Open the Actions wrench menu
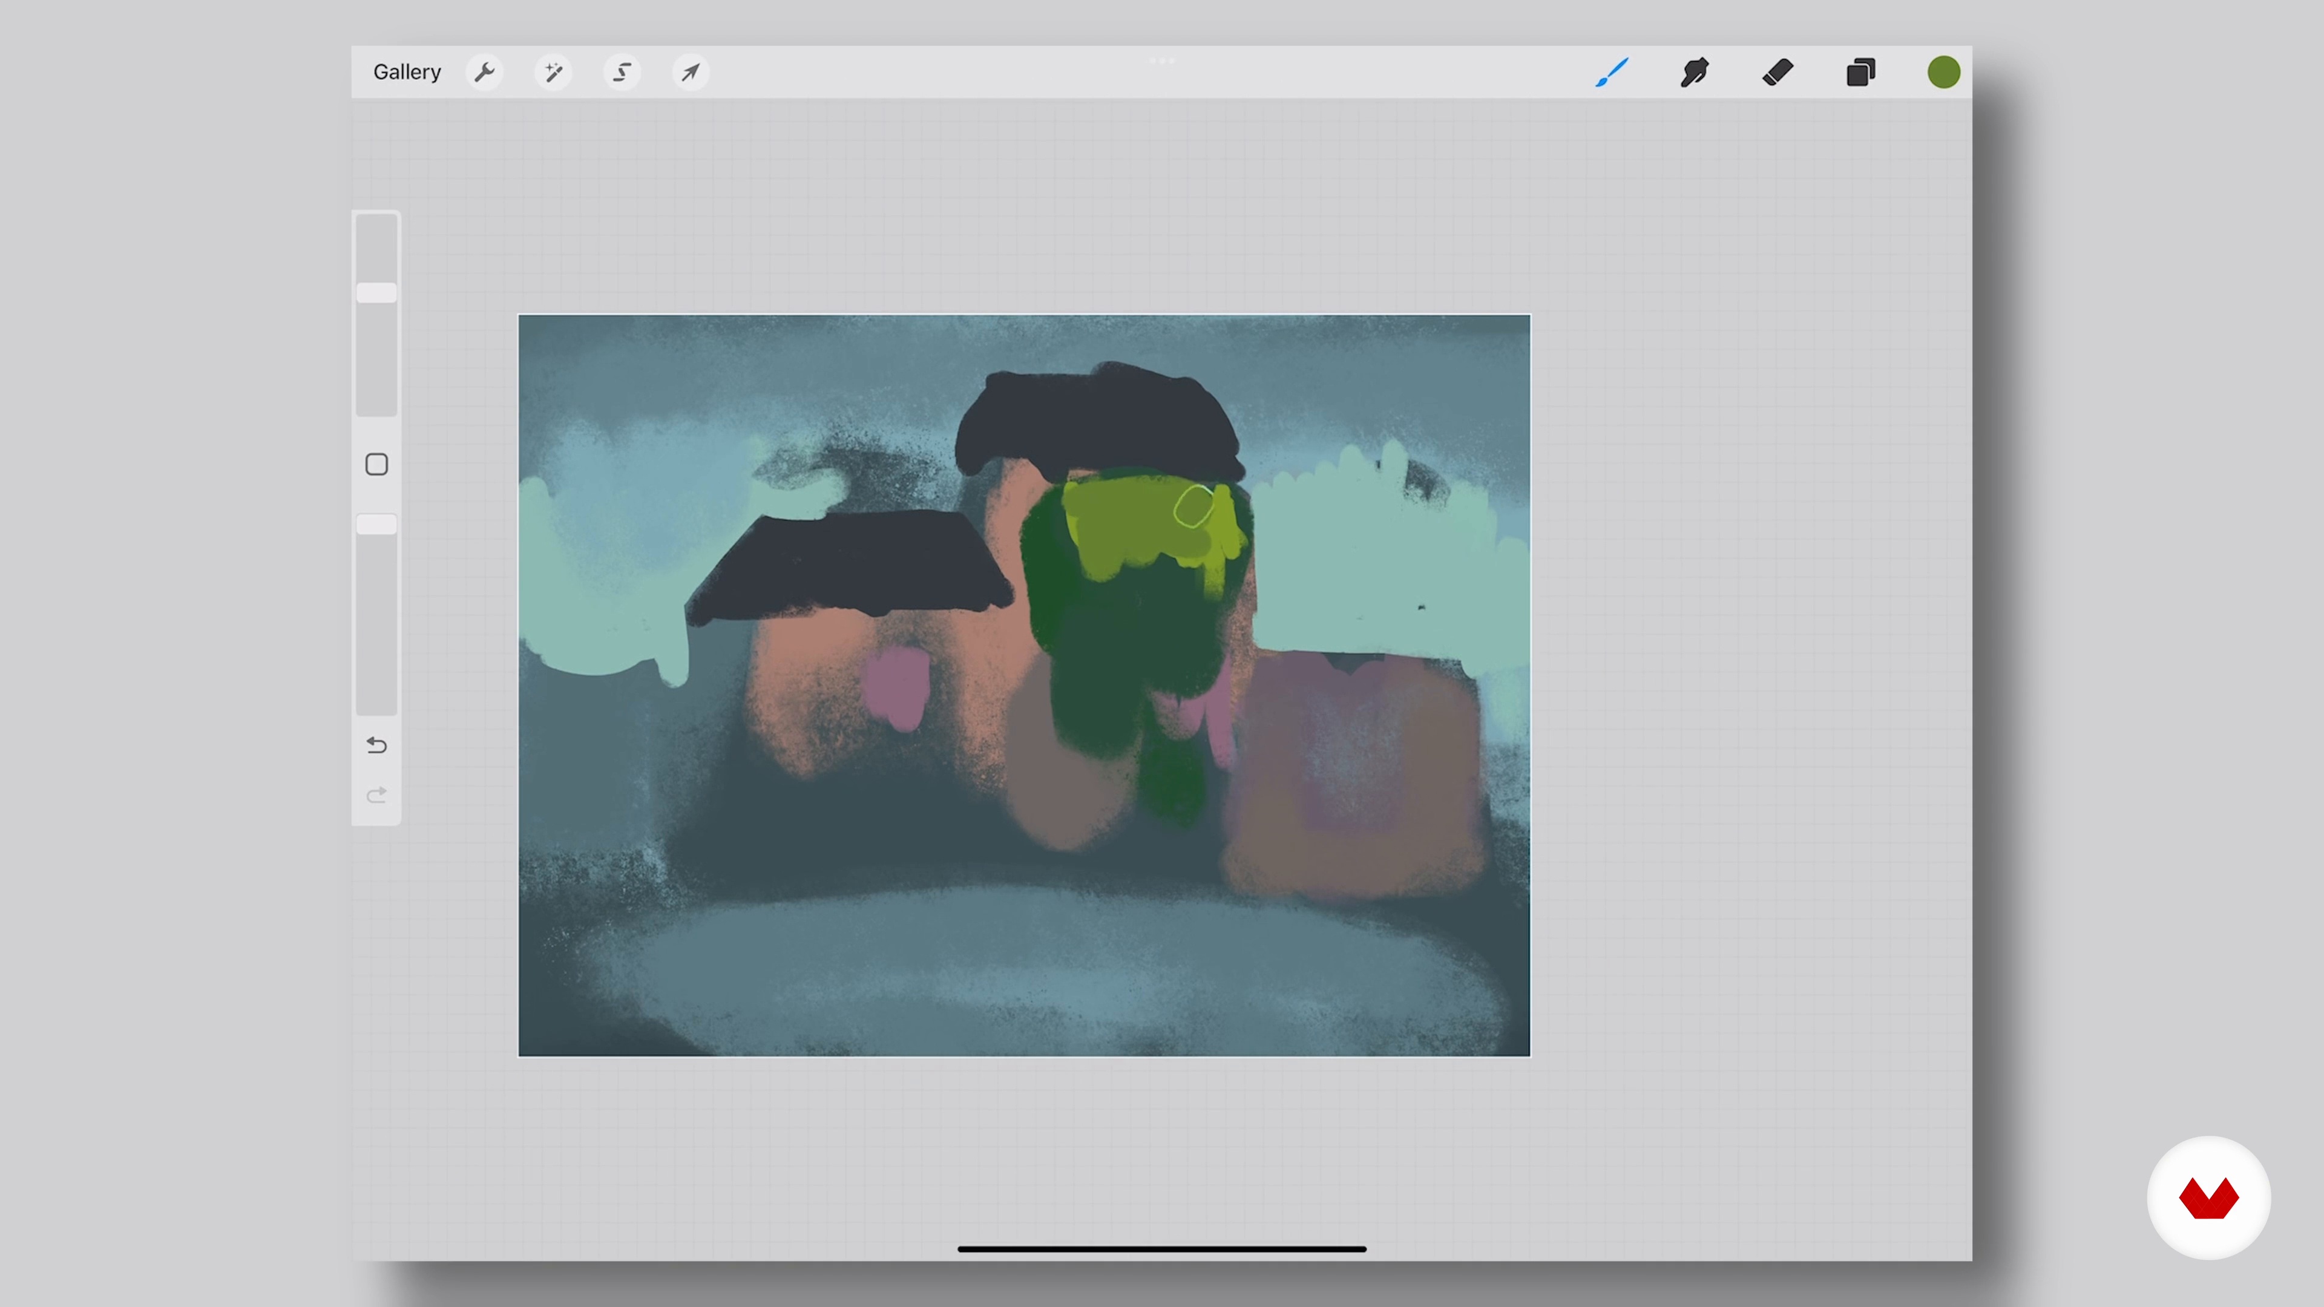The width and height of the screenshot is (2324, 1307). tap(484, 72)
